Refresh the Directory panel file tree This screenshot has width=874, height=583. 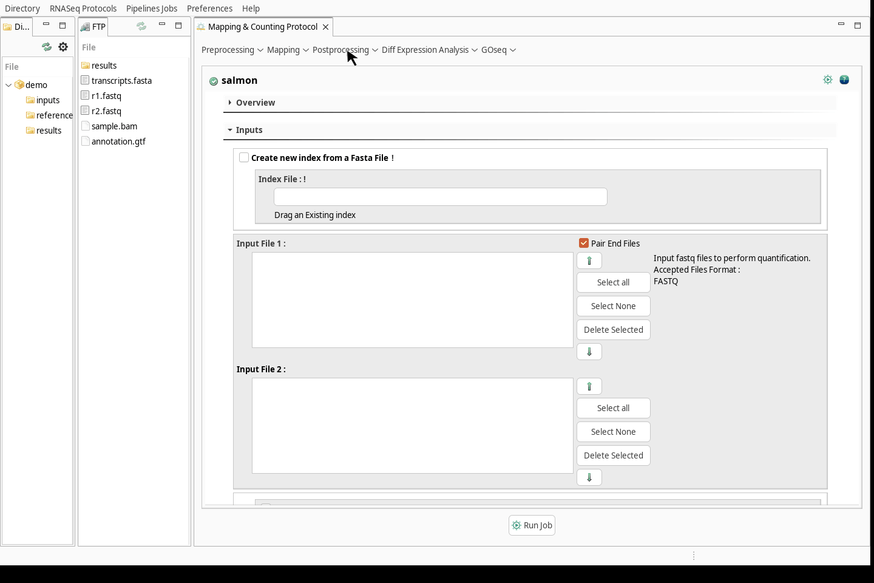(47, 47)
